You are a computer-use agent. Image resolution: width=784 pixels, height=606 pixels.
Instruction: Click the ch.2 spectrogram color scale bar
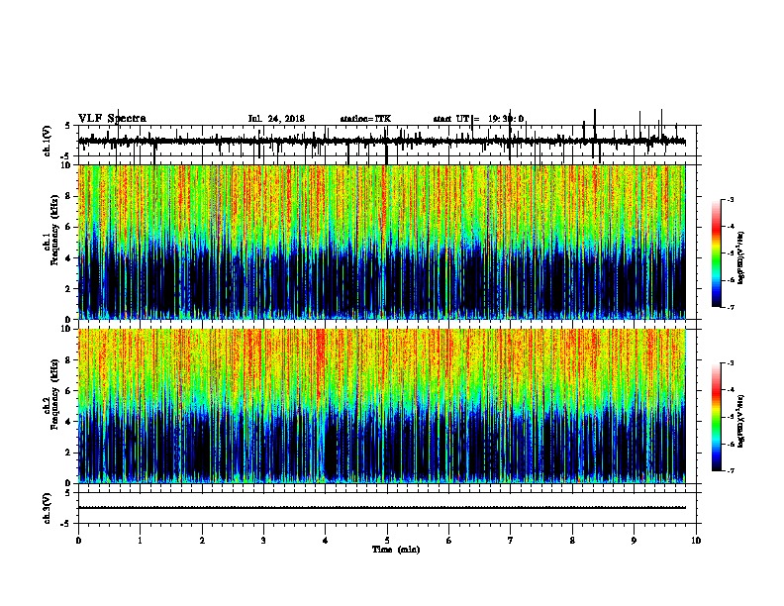click(716, 417)
